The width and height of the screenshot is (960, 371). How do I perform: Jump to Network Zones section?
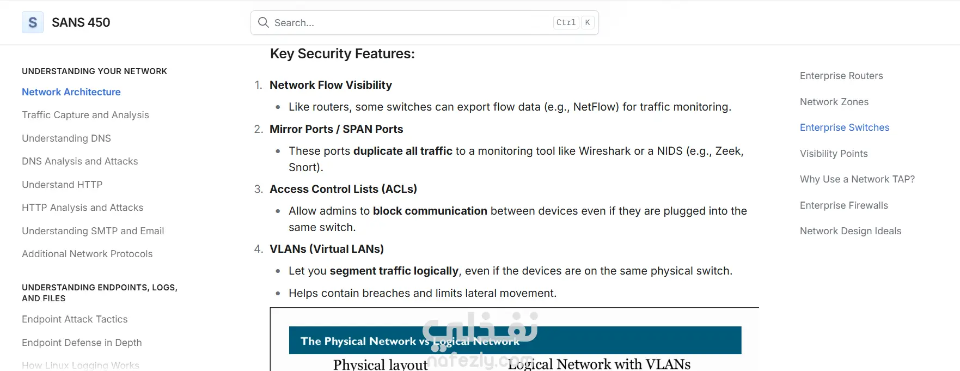[834, 102]
